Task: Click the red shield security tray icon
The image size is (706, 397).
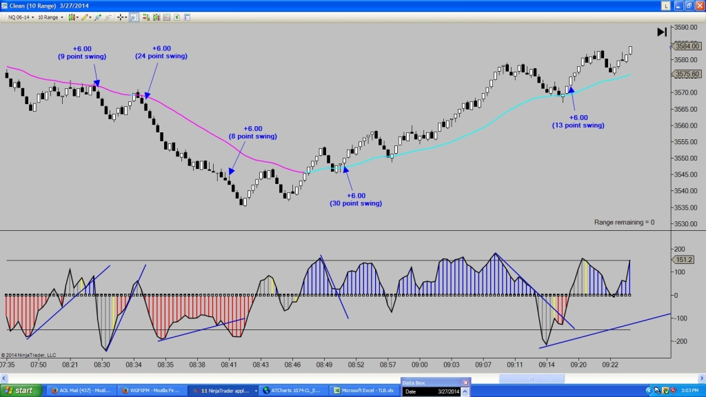Action: pos(673,390)
